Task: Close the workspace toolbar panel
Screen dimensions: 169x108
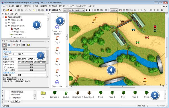Action: [48, 14]
